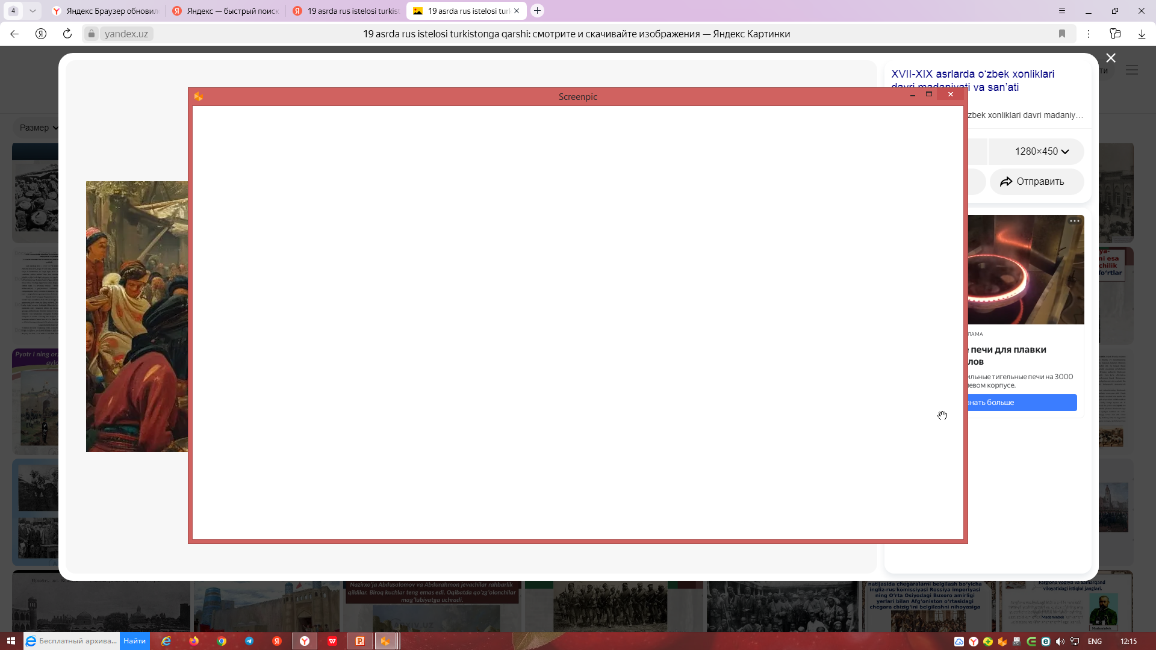Viewport: 1156px width, 650px height.
Task: Open the browser downloads icon
Action: (x=1142, y=34)
